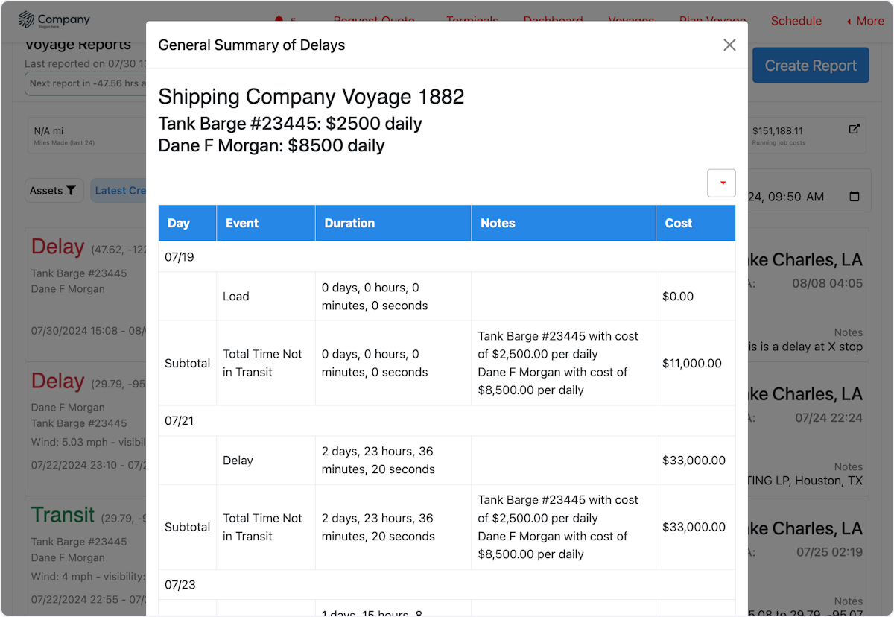Viewport: 894px width, 617px height.
Task: Click the Company logo
Action: click(54, 19)
